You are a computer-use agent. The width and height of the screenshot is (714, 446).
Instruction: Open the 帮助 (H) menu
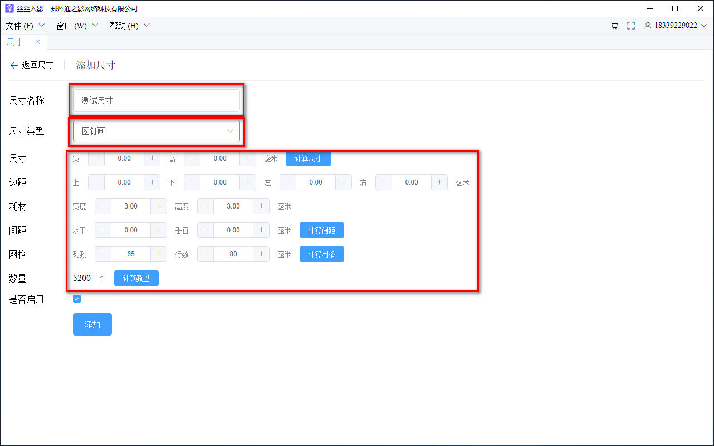coord(129,26)
